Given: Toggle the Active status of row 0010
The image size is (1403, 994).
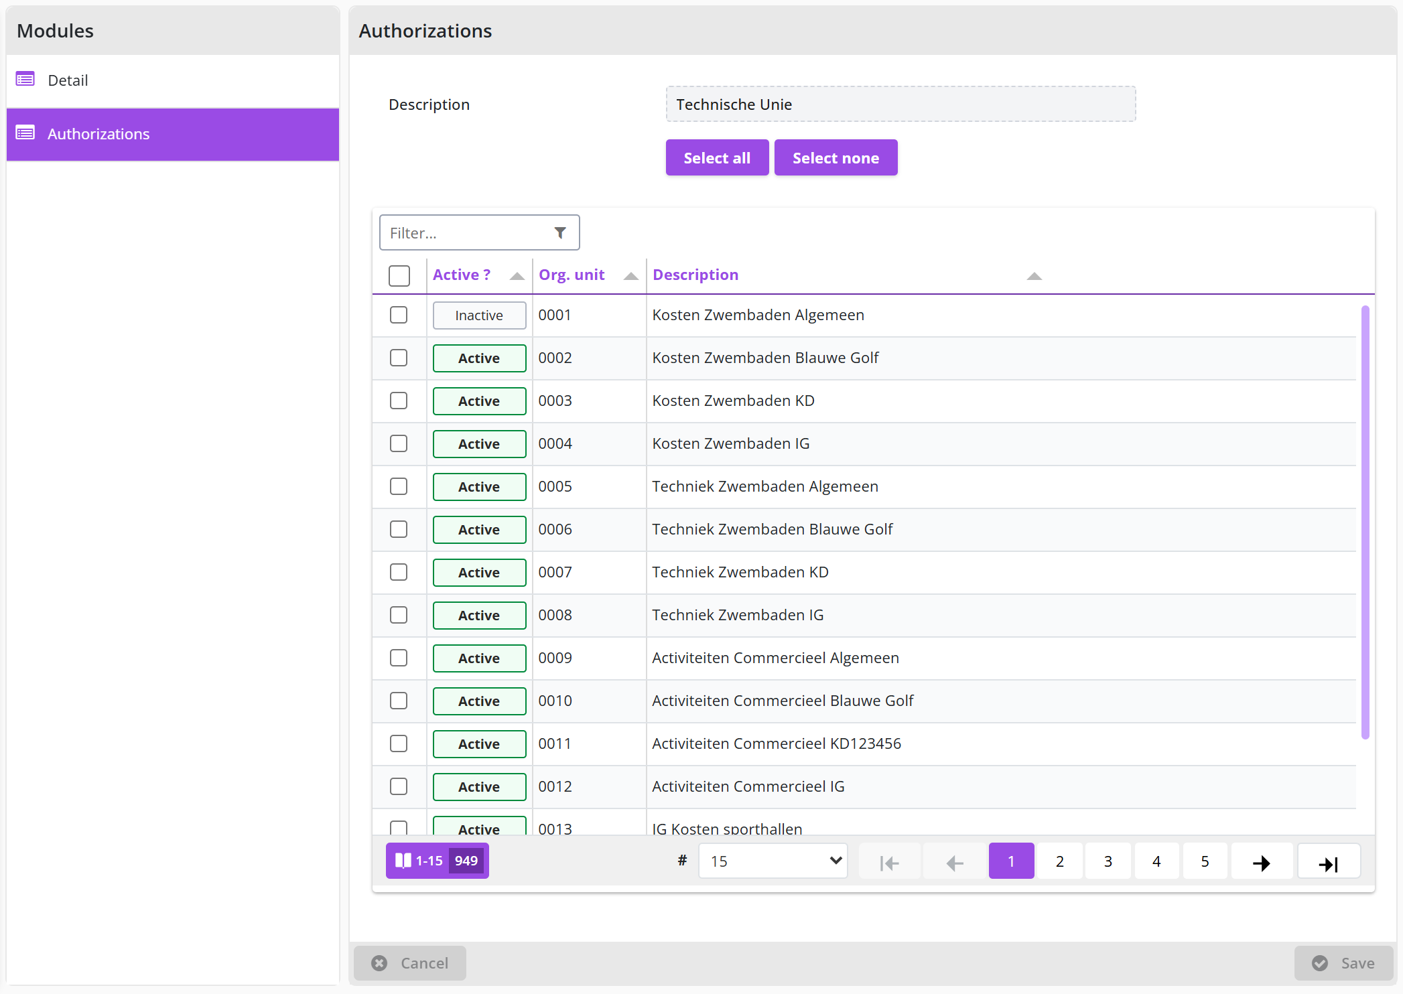Looking at the screenshot, I should (479, 701).
